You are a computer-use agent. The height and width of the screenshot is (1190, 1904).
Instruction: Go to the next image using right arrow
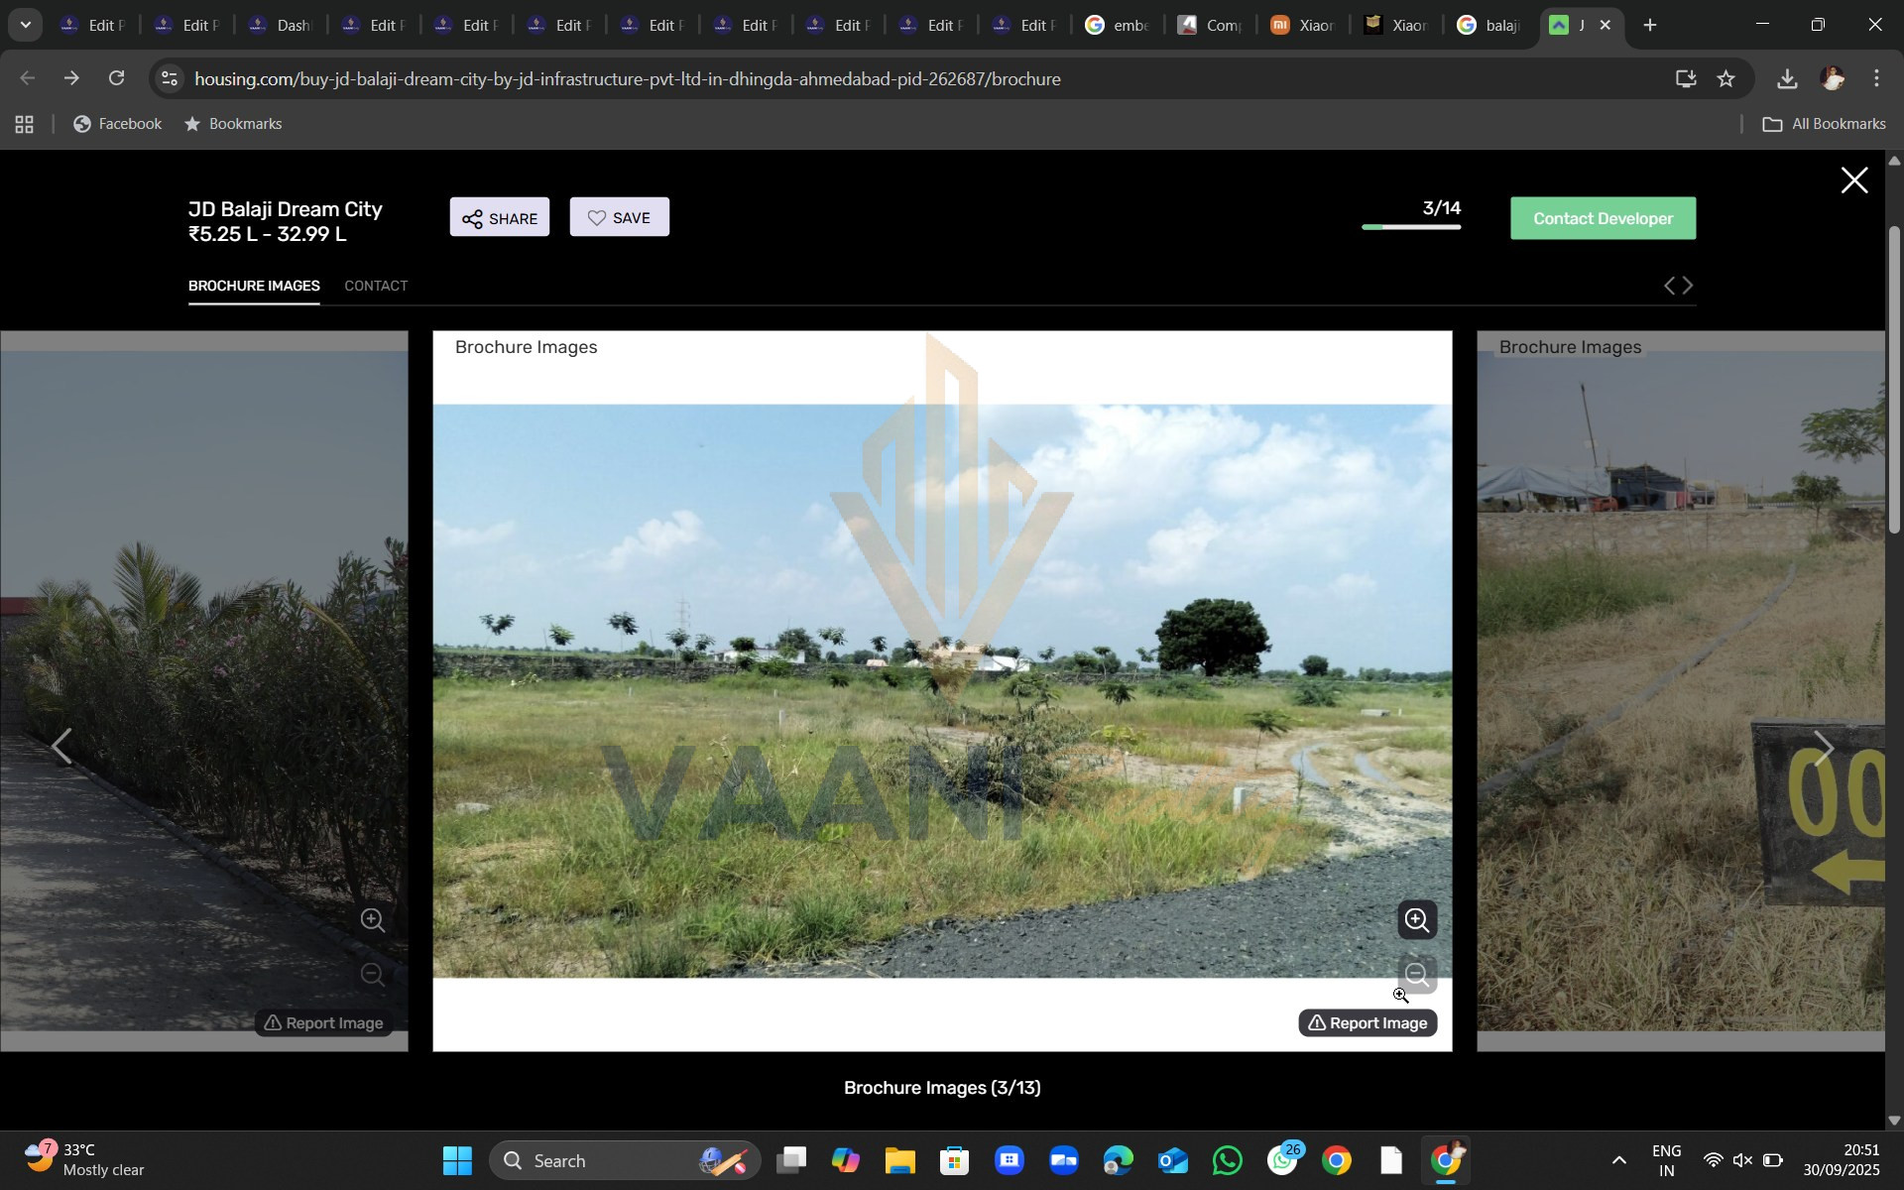1823,748
